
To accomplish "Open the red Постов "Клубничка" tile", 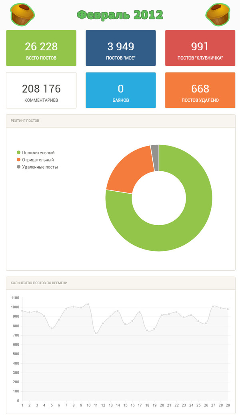I will pyautogui.click(x=200, y=48).
